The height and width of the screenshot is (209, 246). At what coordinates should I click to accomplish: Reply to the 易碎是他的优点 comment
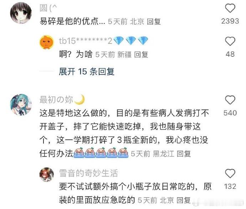tap(154, 21)
